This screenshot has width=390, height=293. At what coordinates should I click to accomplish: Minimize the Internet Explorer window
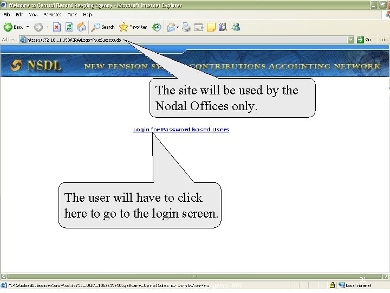[x=374, y=5]
